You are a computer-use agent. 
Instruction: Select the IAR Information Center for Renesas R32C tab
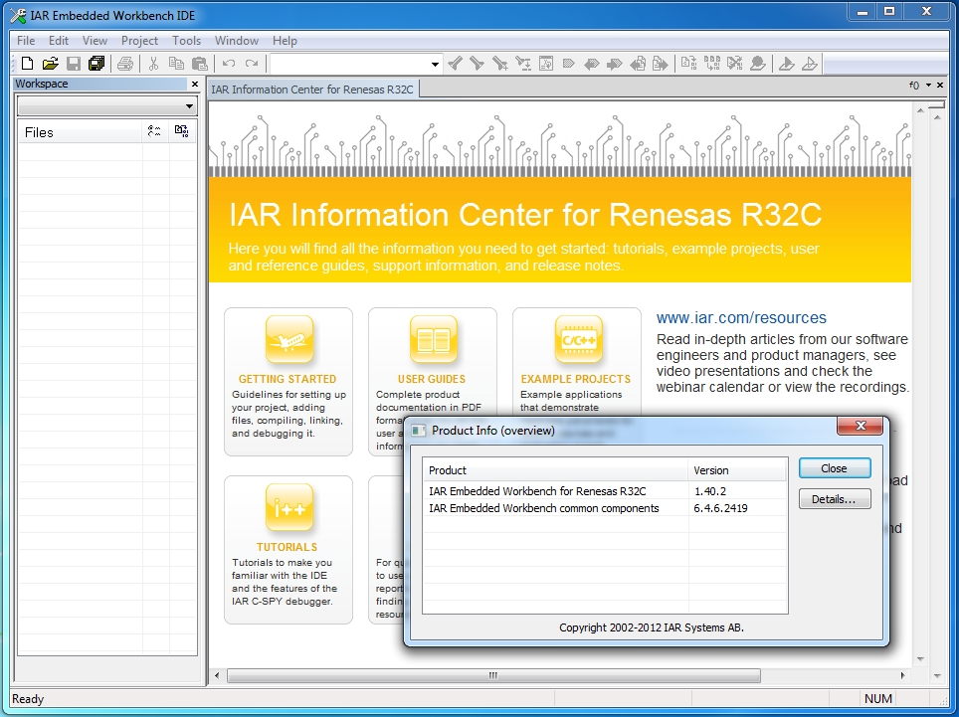pos(312,90)
